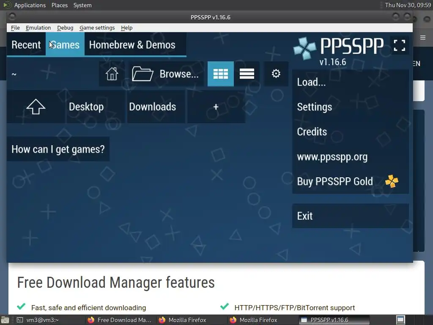Open the File menu
The width and height of the screenshot is (433, 325).
[x=15, y=28]
